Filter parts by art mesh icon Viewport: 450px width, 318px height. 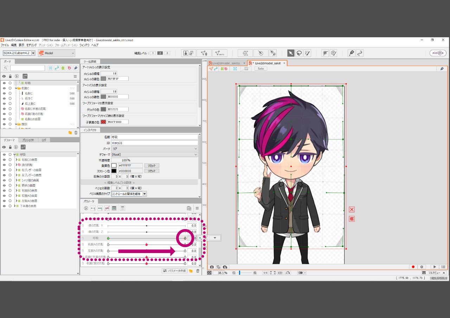pos(51,68)
